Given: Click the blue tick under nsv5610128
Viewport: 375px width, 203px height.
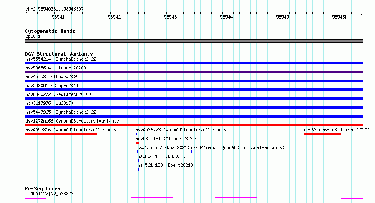Looking at the screenshot, I should tap(138, 169).
